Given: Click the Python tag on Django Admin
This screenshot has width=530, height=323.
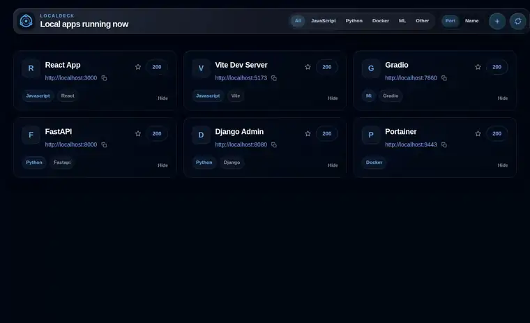Looking at the screenshot, I should coord(204,163).
